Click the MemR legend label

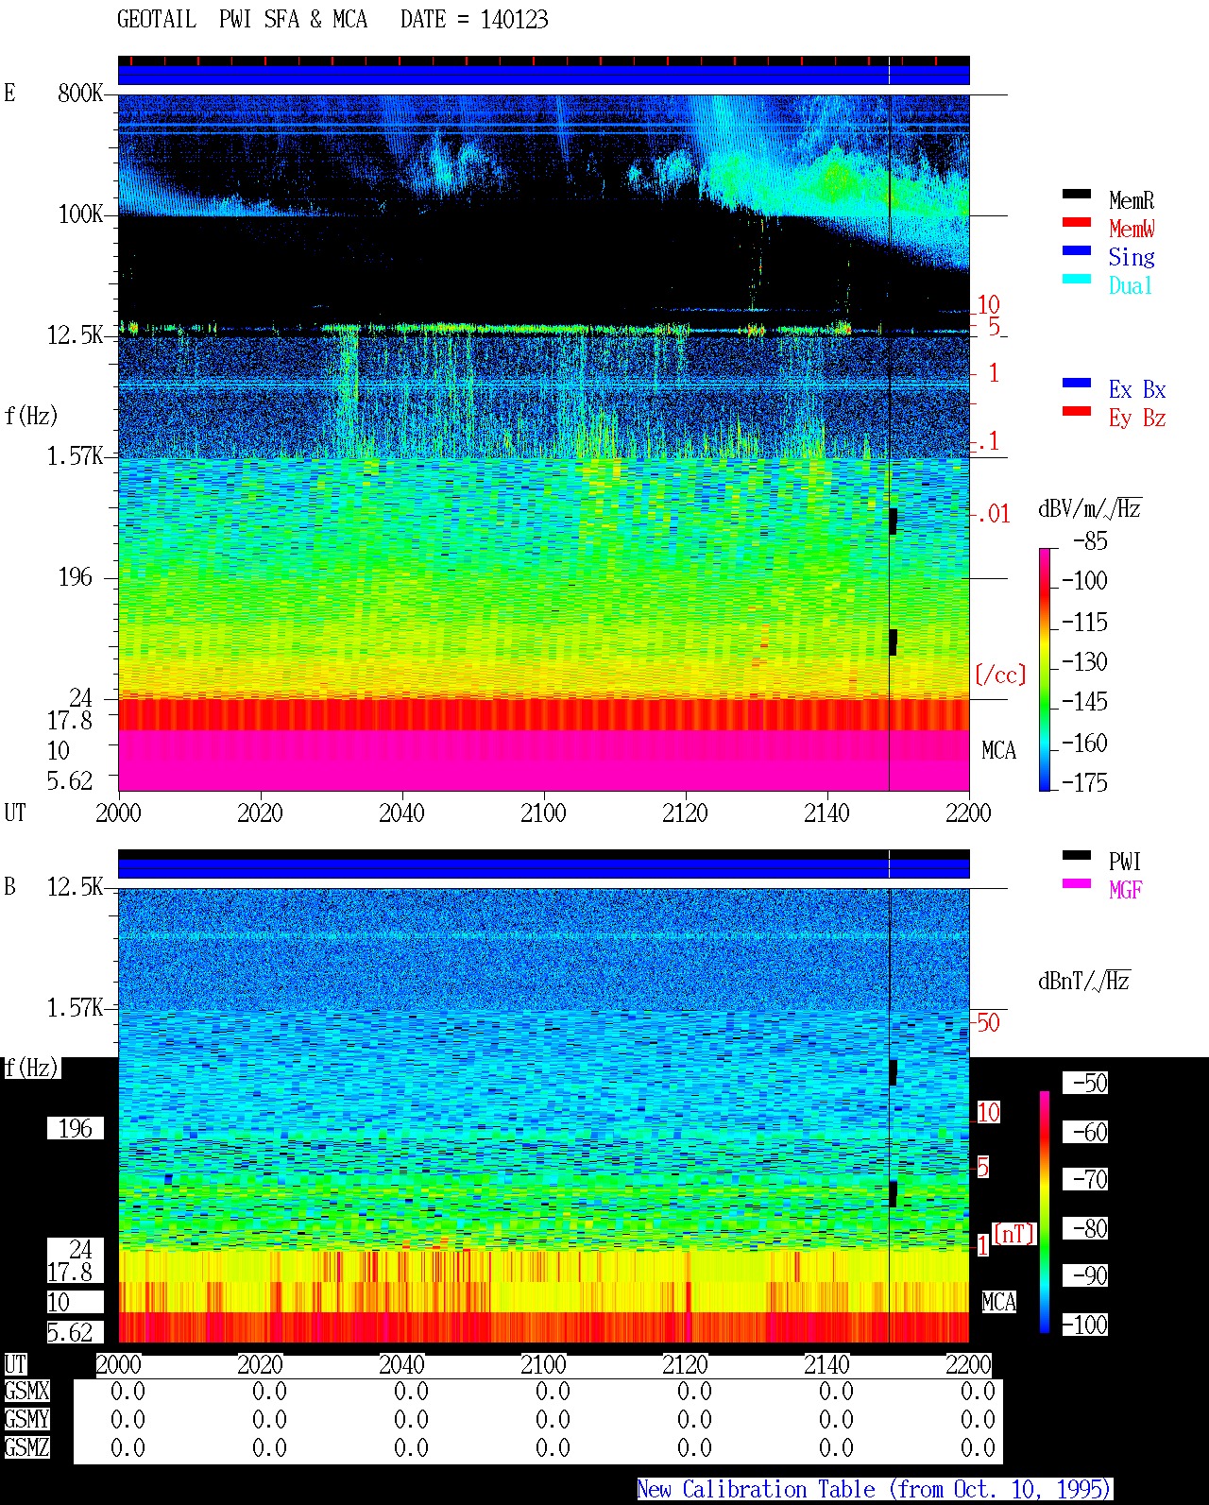(x=1132, y=200)
